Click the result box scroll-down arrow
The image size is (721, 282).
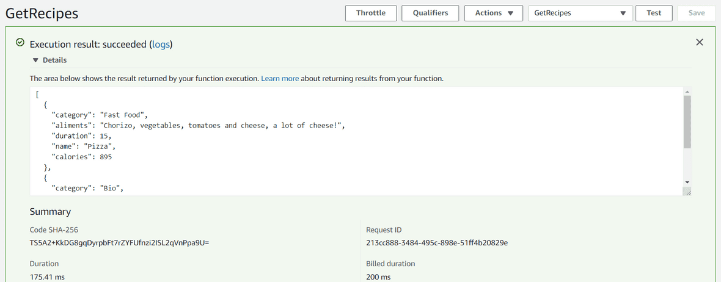pos(687,183)
